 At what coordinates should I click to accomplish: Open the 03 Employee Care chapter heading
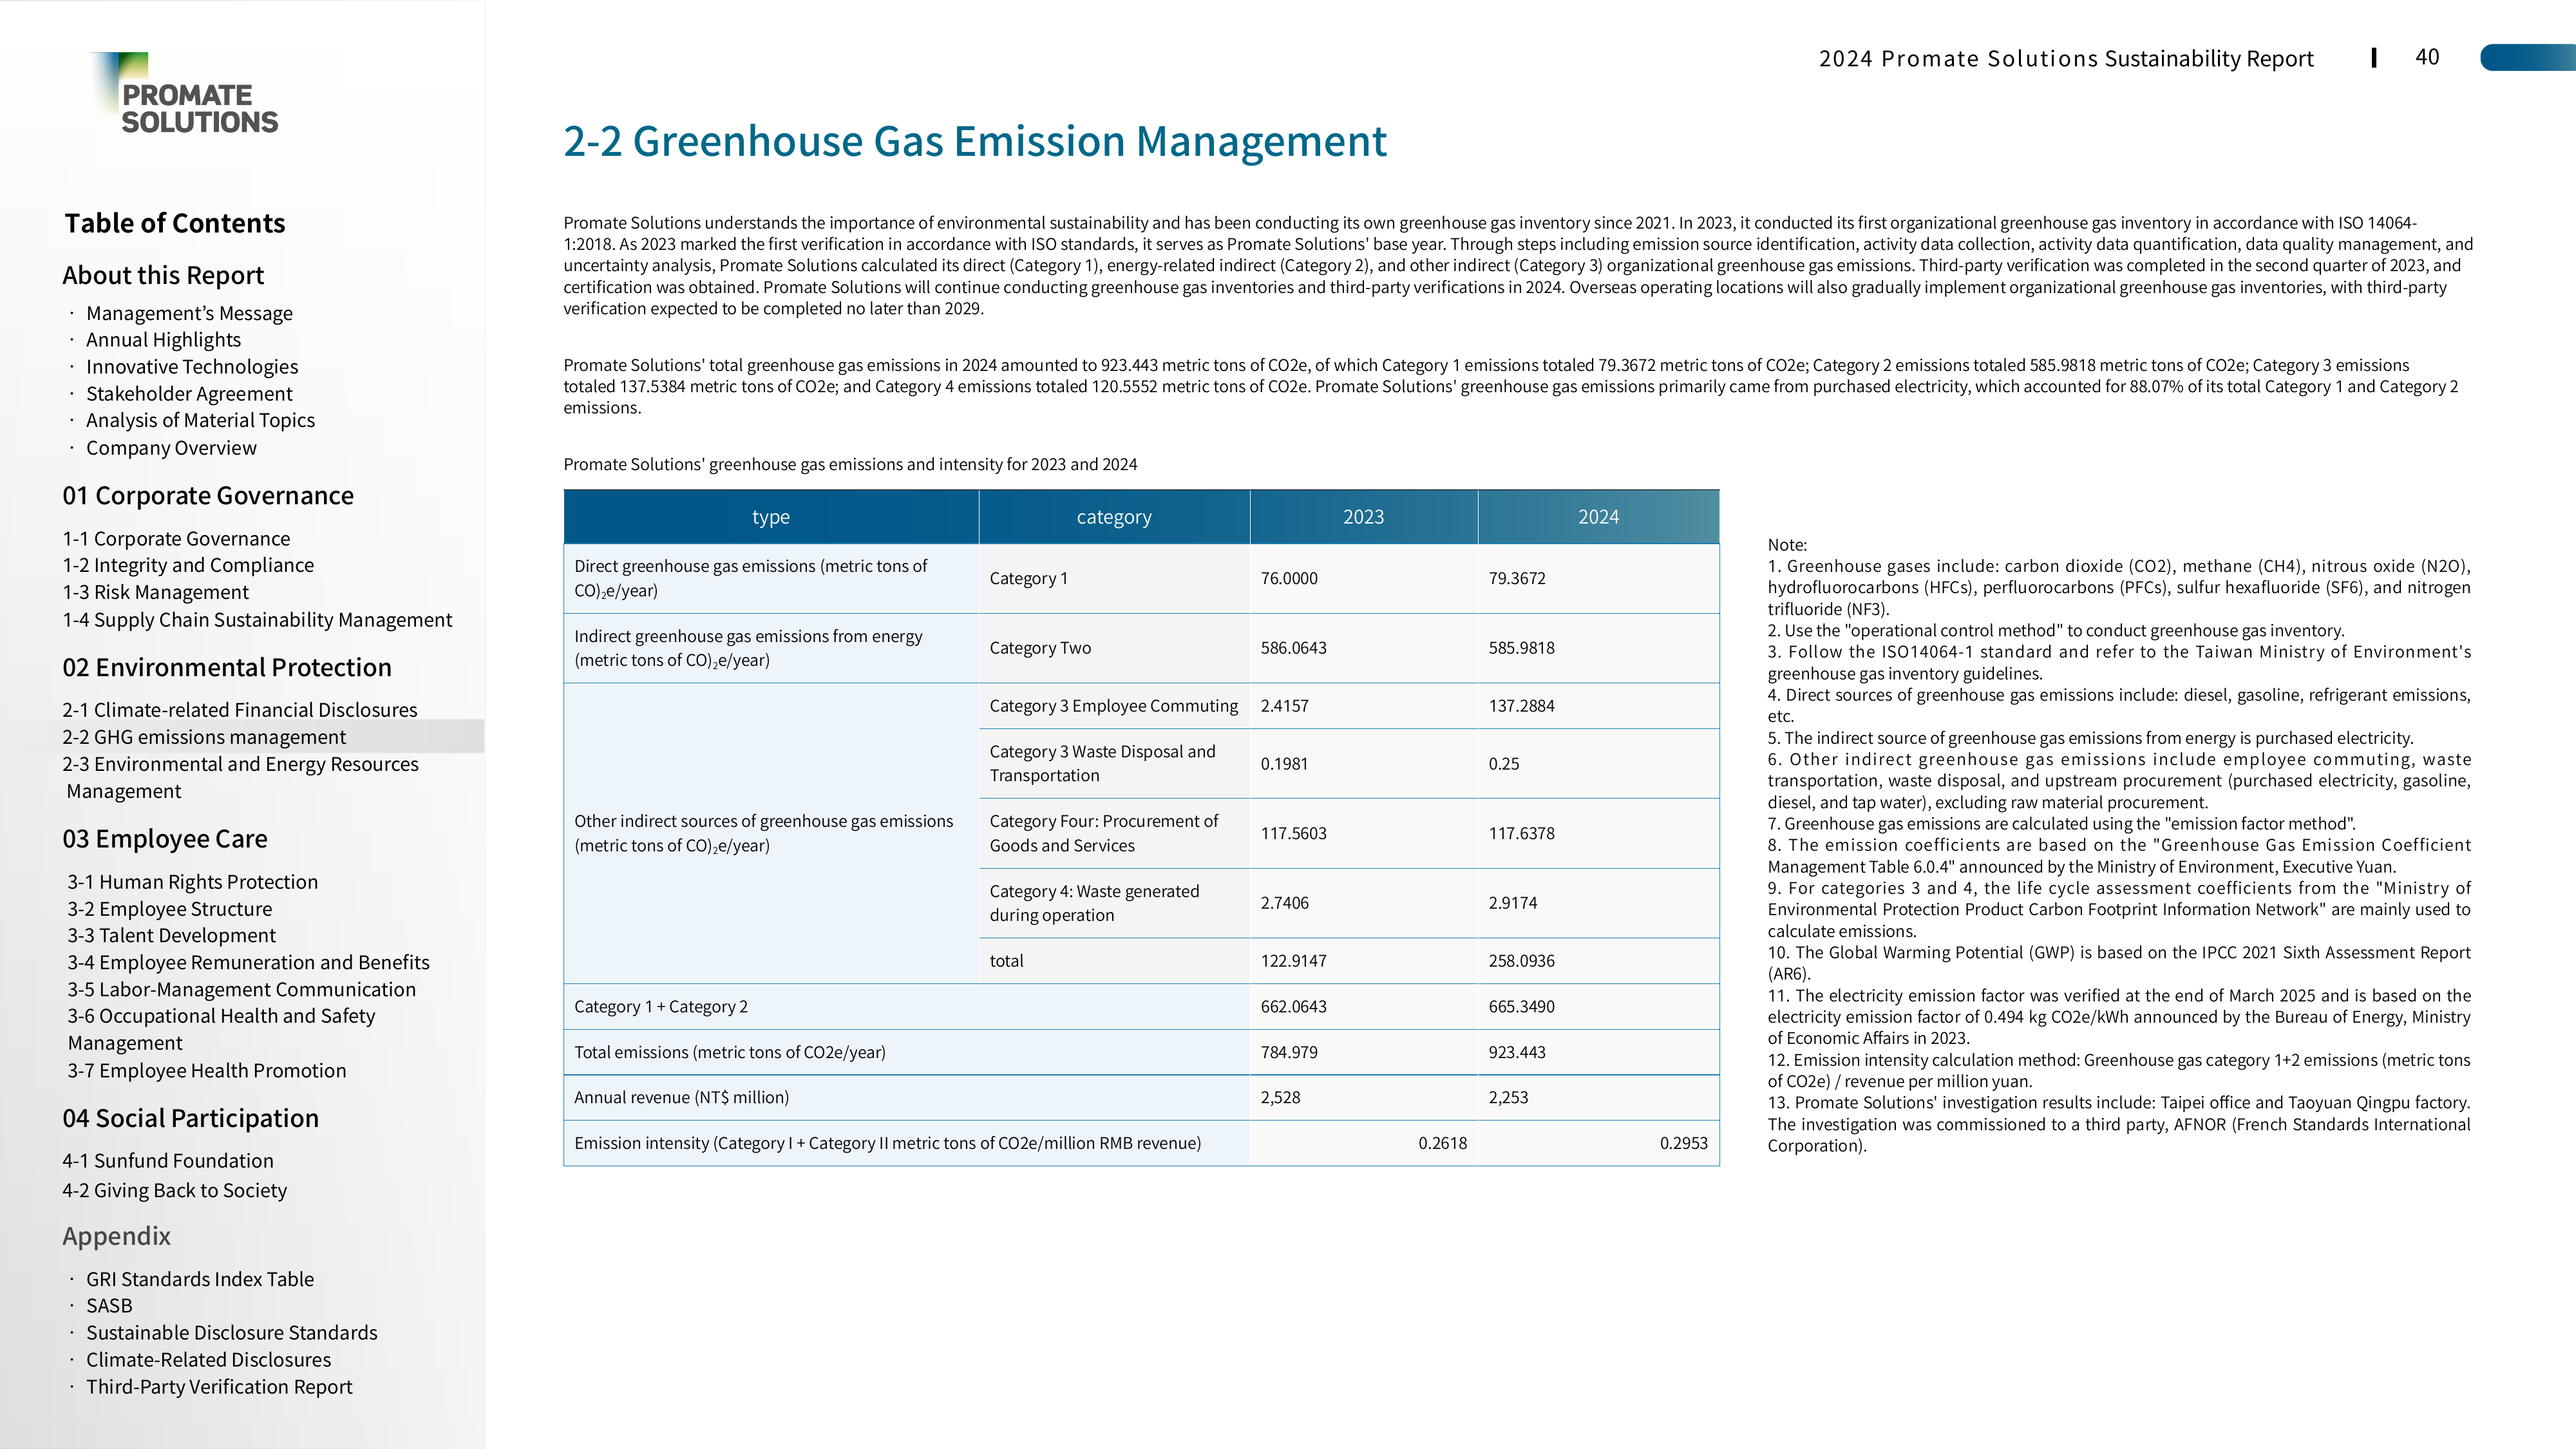pyautogui.click(x=165, y=838)
